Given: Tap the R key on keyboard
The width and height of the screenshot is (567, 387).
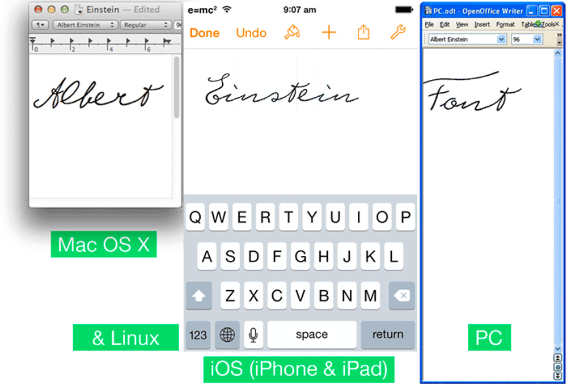Looking at the screenshot, I should (x=265, y=217).
